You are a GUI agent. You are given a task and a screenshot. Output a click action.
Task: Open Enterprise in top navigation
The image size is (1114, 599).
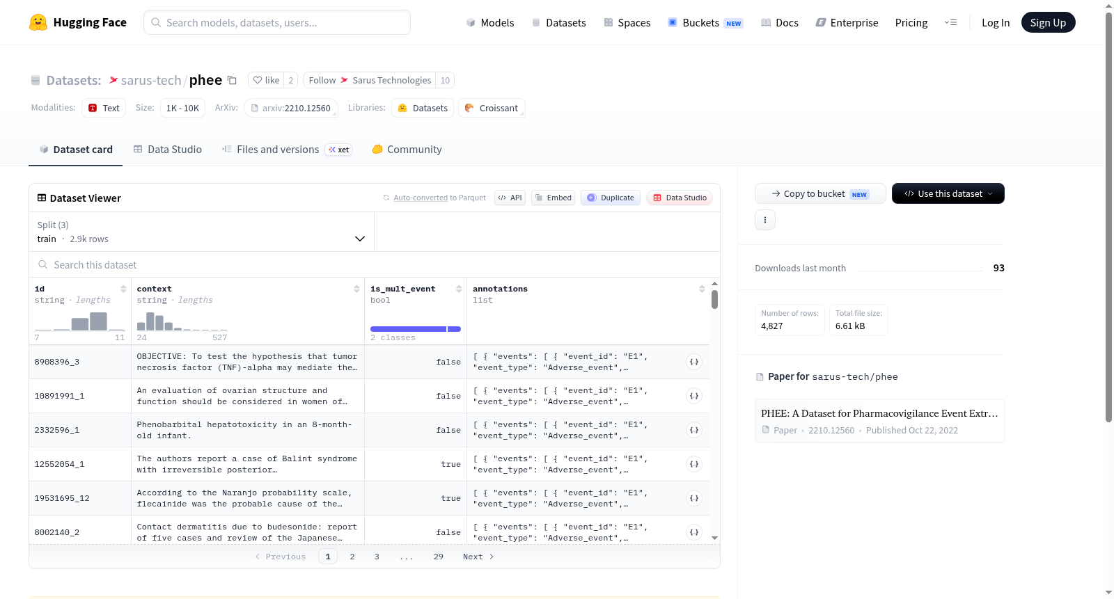(847, 23)
